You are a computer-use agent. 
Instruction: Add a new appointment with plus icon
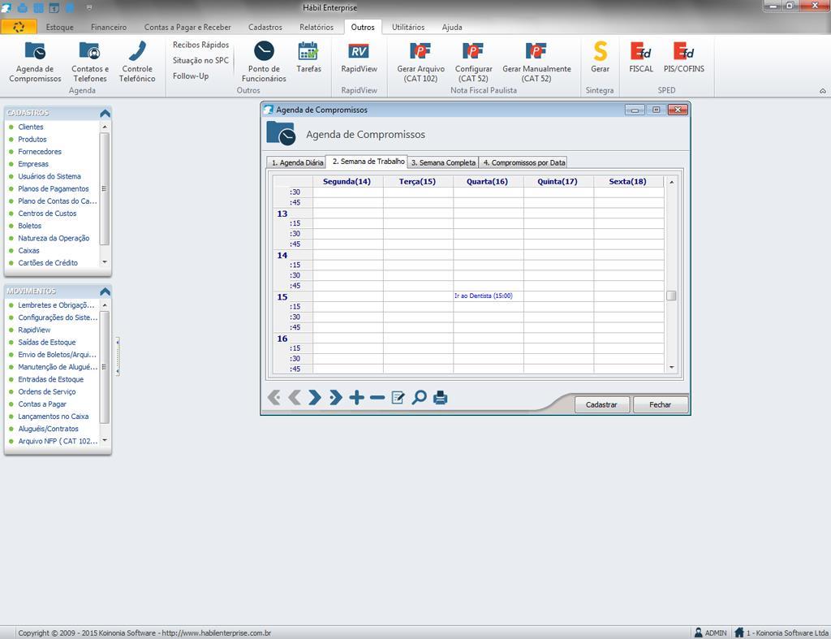click(x=357, y=397)
